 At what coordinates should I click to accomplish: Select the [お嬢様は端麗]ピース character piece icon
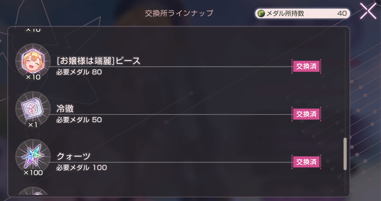(x=33, y=61)
